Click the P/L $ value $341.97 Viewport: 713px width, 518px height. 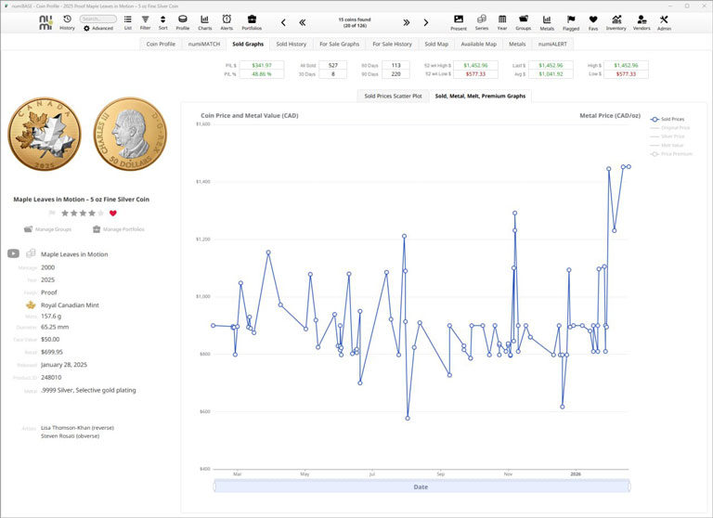click(x=262, y=66)
